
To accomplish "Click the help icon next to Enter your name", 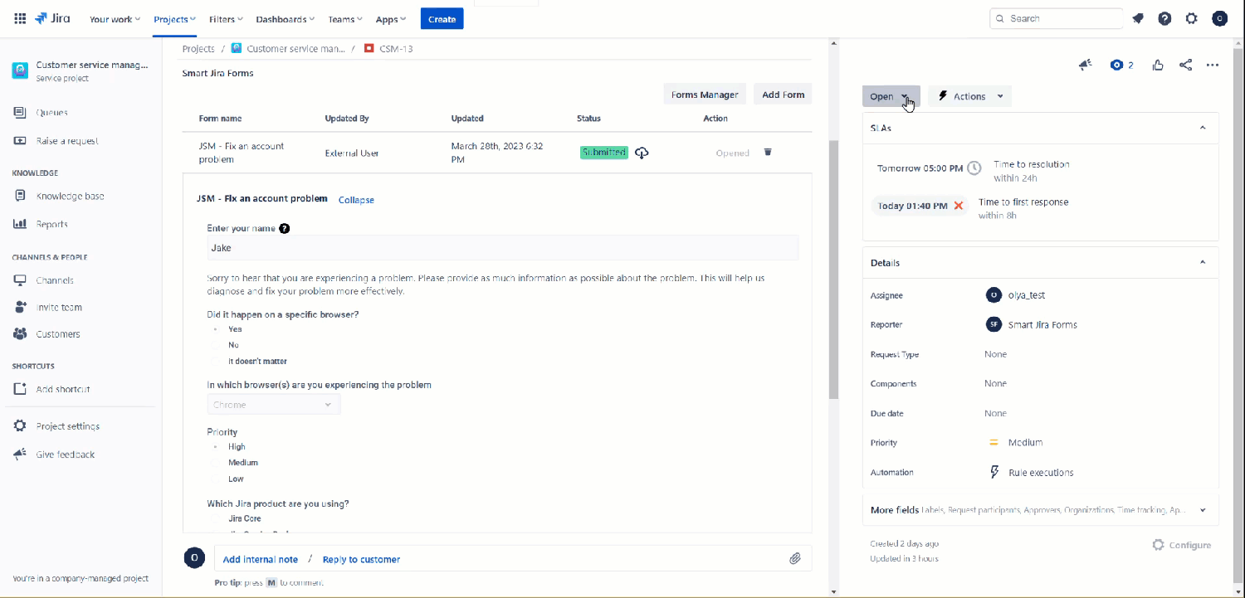I will pyautogui.click(x=285, y=228).
